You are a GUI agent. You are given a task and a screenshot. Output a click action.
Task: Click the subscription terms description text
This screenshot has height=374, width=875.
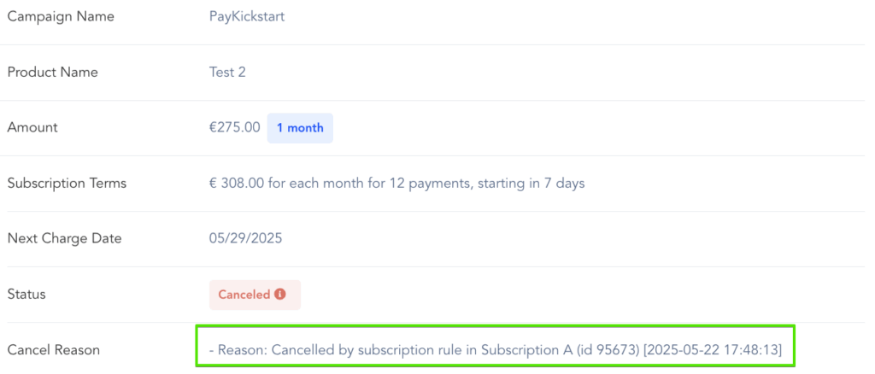click(396, 184)
